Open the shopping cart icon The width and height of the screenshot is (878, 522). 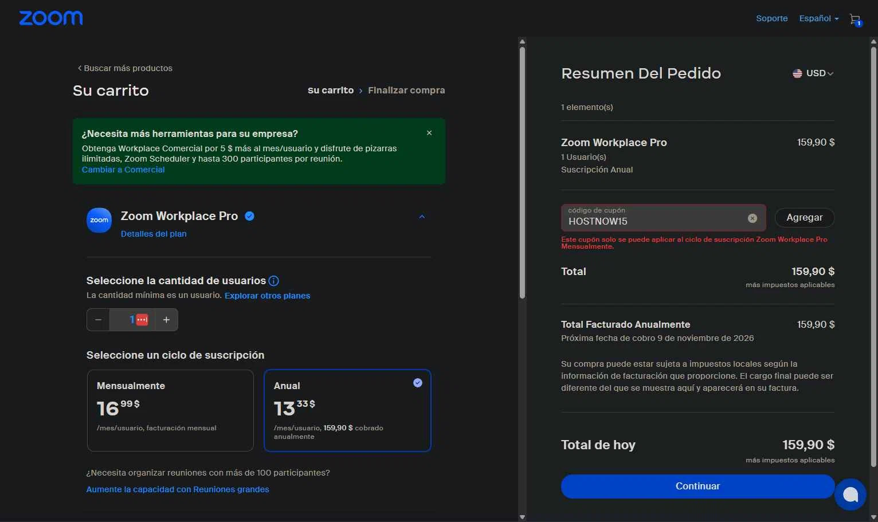(x=855, y=19)
